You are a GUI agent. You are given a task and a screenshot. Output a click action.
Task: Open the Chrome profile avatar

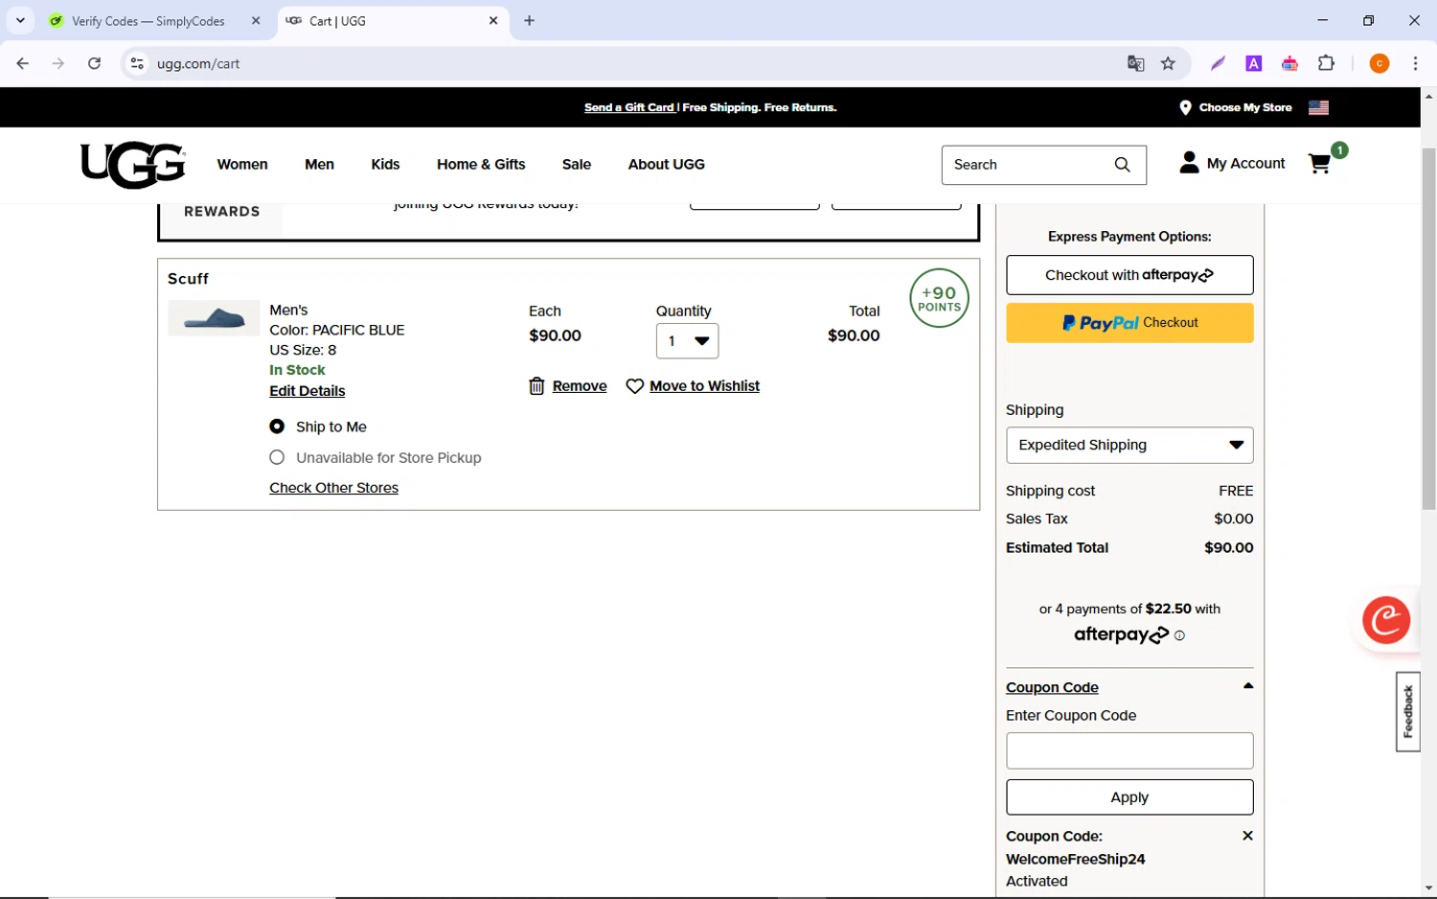tap(1380, 63)
